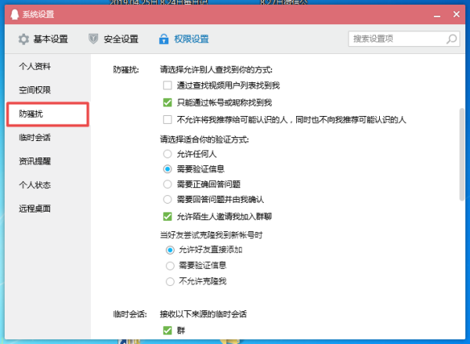The image size is (470, 344).
Task: Open 个人资料 in the left sidebar
Action: click(35, 67)
